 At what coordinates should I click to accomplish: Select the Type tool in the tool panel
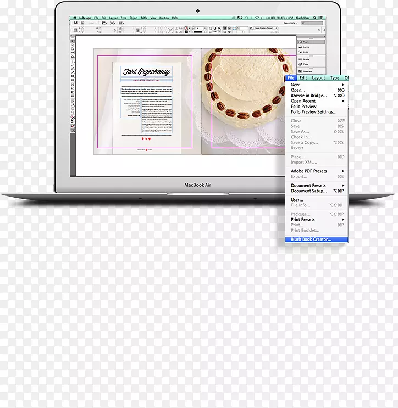click(x=73, y=61)
